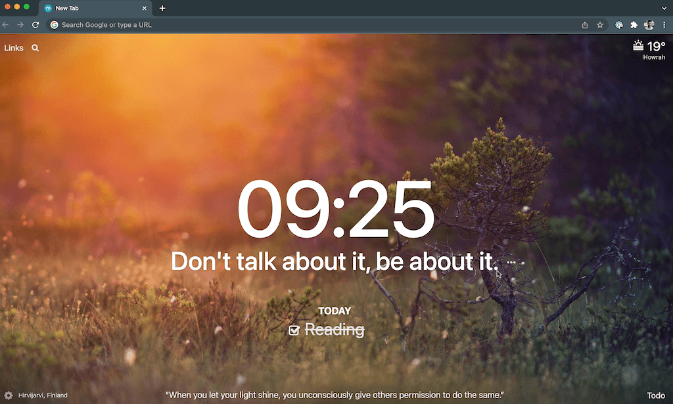Open a new tab with plus button

162,8
